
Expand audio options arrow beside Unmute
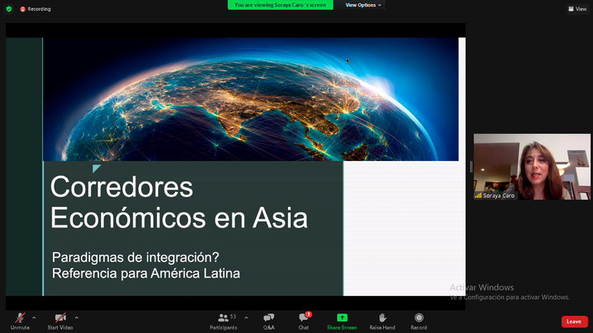click(x=34, y=318)
